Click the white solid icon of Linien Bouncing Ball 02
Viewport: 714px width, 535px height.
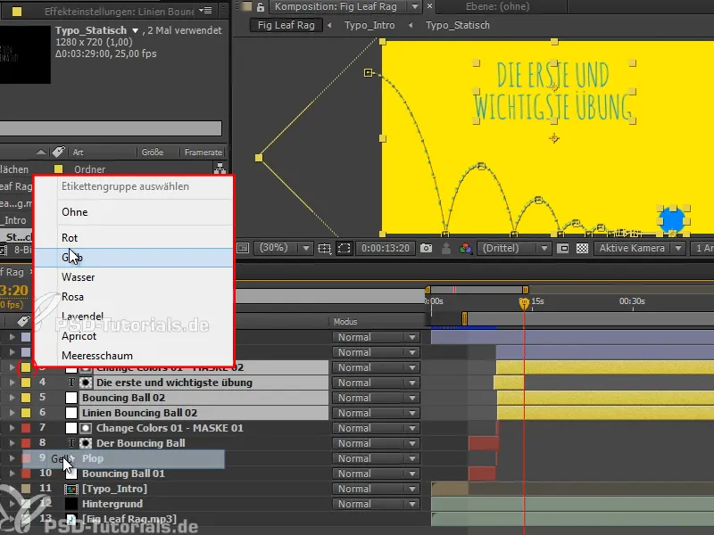(71, 413)
